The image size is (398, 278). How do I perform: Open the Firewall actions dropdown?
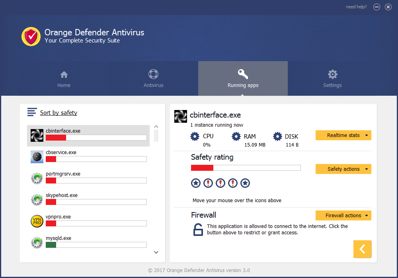(x=343, y=216)
